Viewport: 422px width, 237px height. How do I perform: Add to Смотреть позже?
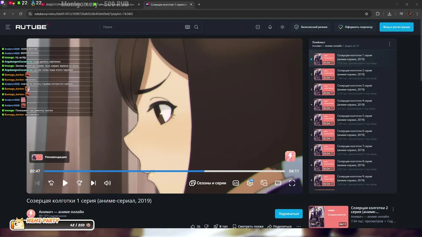[x=248, y=226]
